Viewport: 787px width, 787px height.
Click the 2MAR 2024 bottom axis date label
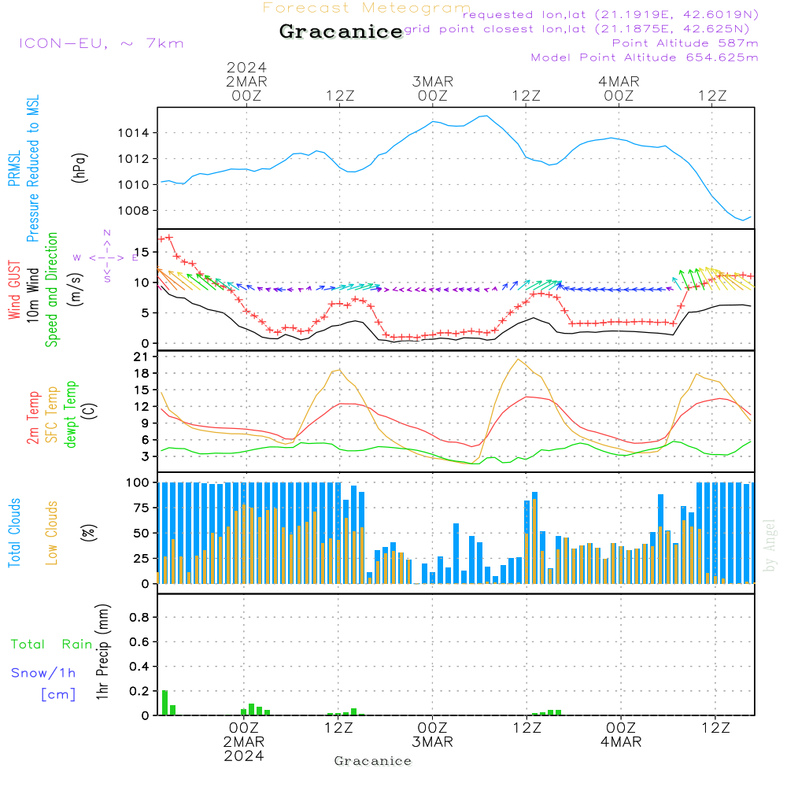point(244,748)
